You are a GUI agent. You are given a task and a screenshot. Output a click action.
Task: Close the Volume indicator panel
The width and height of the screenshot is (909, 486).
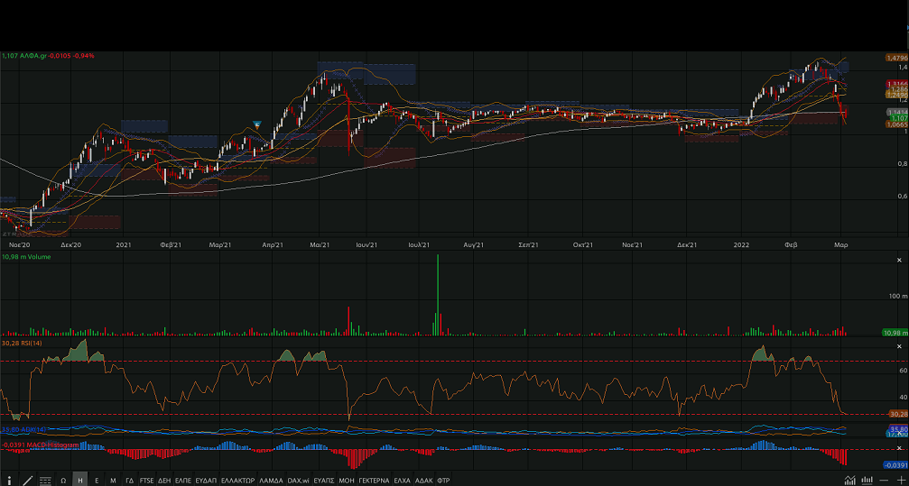point(898,258)
